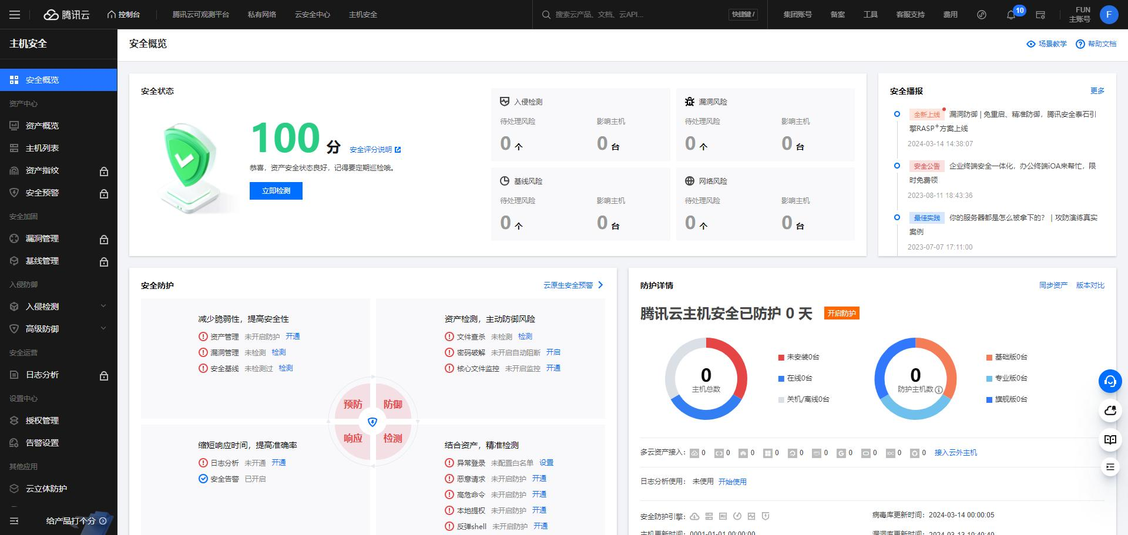Click the lock icon beside 日志分析
The height and width of the screenshot is (535, 1128).
pos(104,375)
